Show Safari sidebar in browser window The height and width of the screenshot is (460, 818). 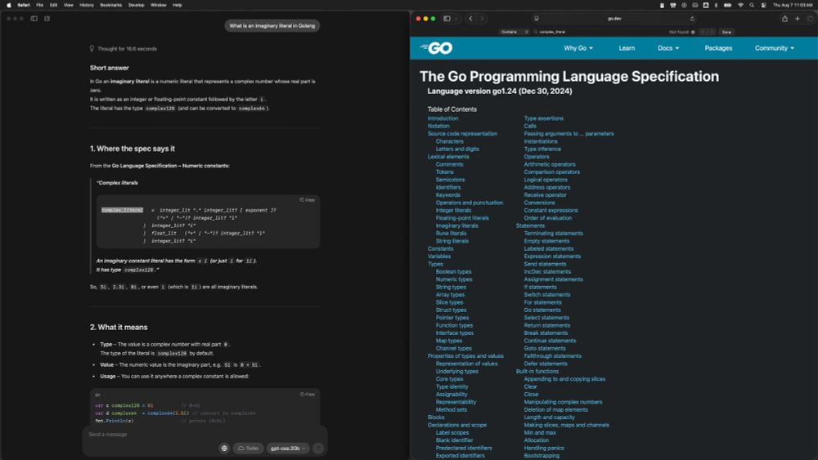point(447,18)
